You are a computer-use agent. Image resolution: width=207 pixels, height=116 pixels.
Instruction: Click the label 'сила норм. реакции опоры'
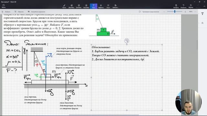pyautogui.click(x=69, y=51)
